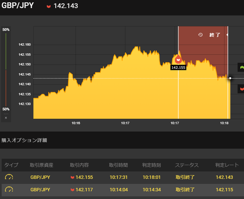Click the red arrow beside 142.155 in table

(x=72, y=177)
